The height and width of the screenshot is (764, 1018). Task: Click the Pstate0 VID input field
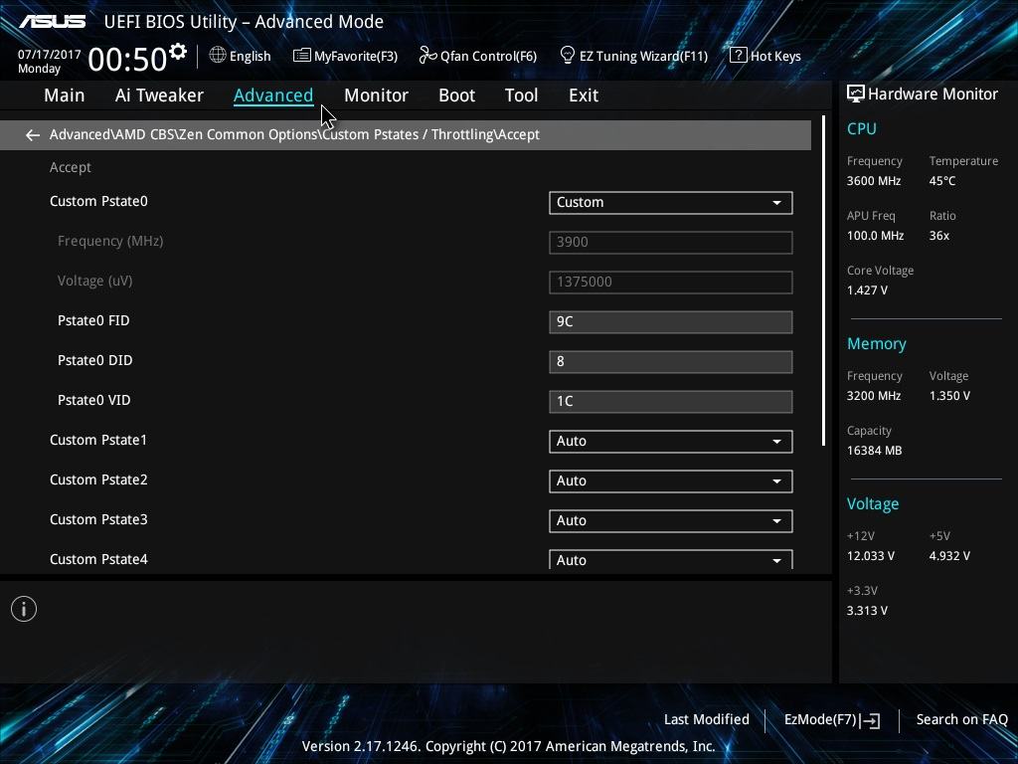click(x=671, y=402)
